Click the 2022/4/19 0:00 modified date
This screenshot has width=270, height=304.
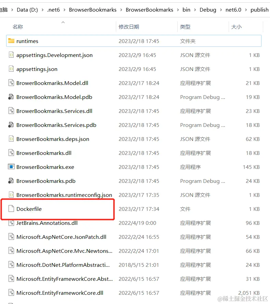click(x=137, y=223)
